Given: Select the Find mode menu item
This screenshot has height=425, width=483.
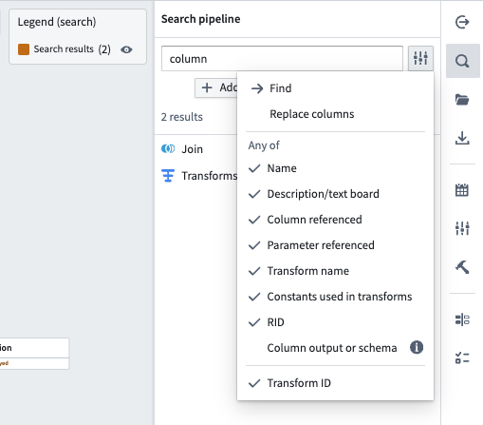Looking at the screenshot, I should coord(335,88).
